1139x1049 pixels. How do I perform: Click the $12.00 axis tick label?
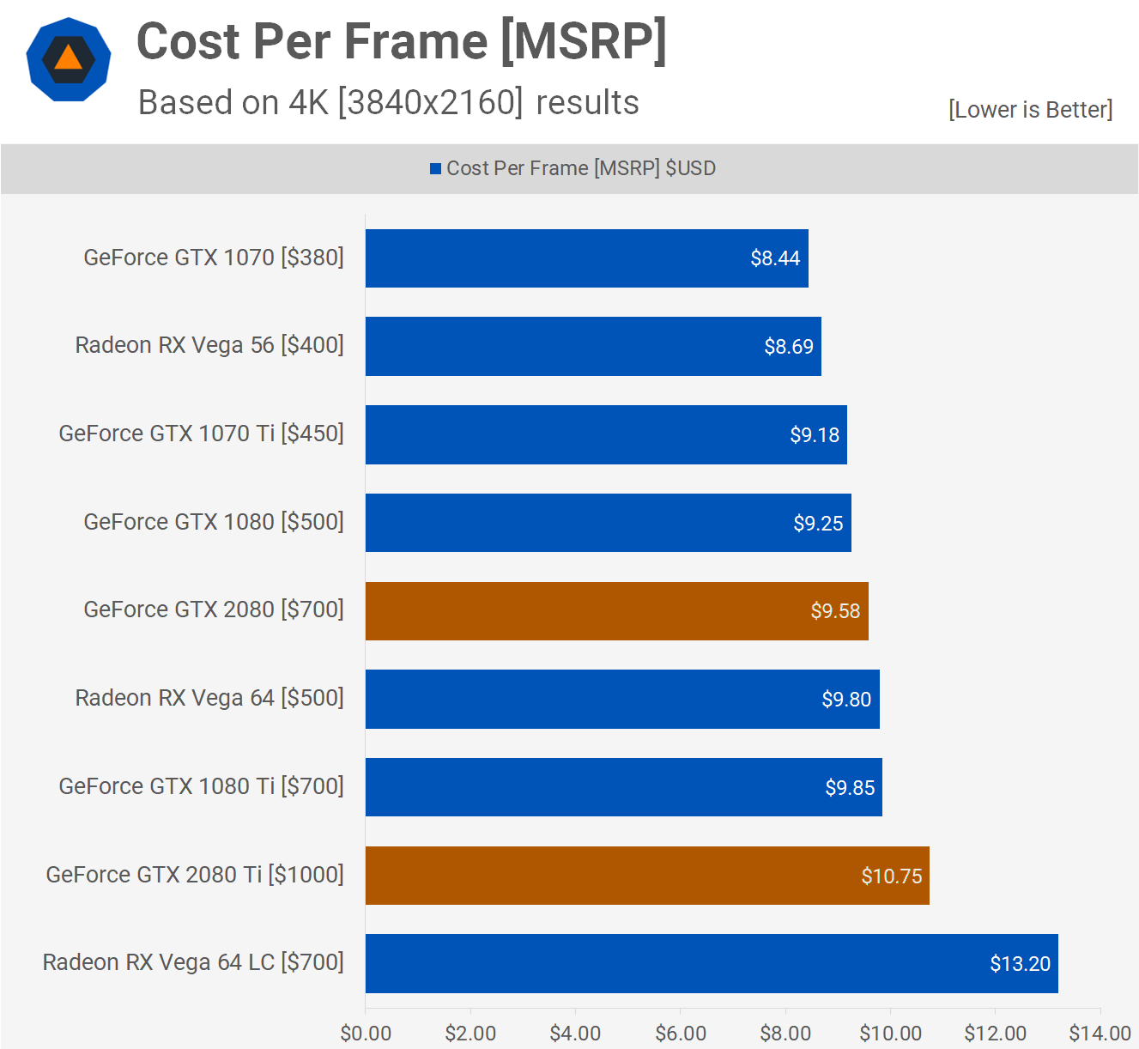pyautogui.click(x=996, y=1034)
